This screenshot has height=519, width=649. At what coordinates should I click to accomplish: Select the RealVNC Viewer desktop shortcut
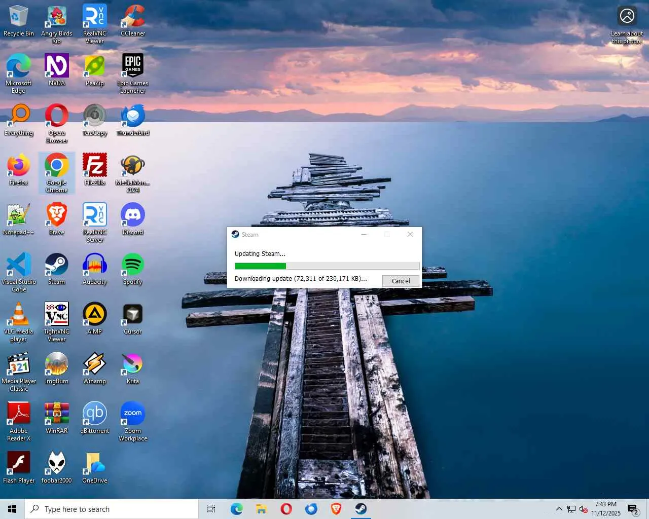pos(95,25)
